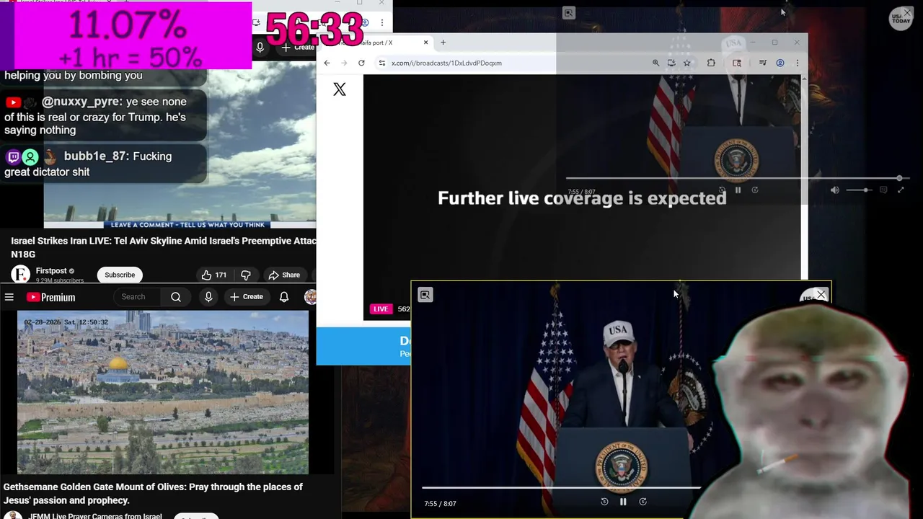This screenshot has width=923, height=519.
Task: Click the LIVE badge under the X broadcast
Action: pyautogui.click(x=381, y=309)
